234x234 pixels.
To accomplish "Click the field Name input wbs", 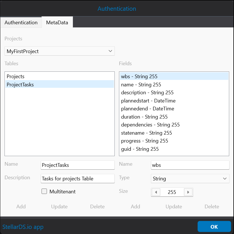I will point(190,165).
